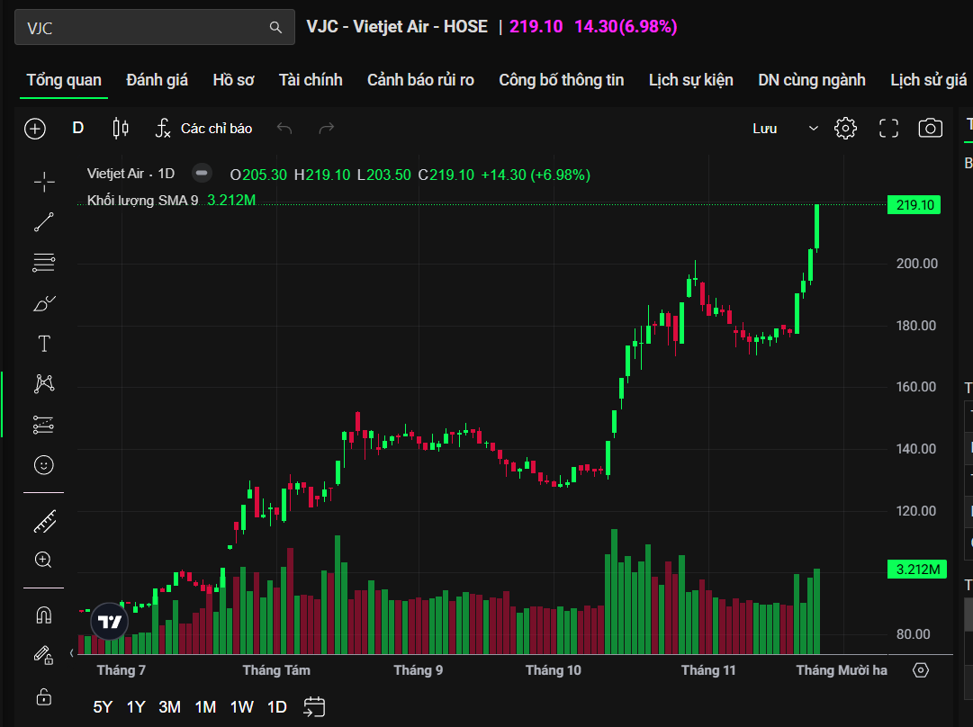Select the text annotation tool
Viewport: 973px width, 727px height.
point(44,344)
